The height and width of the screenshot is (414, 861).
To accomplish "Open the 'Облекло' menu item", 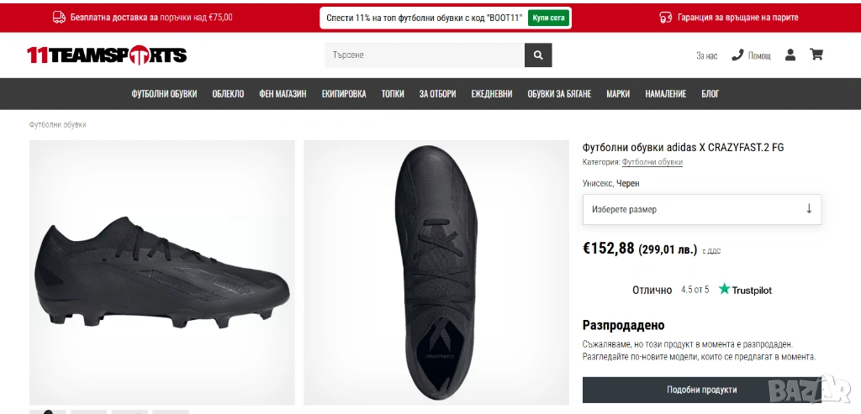I will click(228, 94).
